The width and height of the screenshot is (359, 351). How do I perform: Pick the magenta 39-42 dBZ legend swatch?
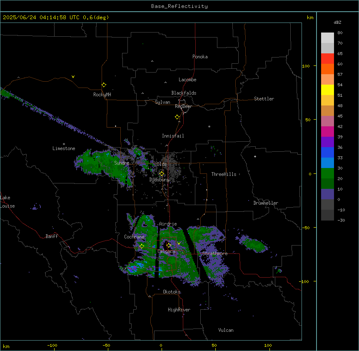[327, 131]
